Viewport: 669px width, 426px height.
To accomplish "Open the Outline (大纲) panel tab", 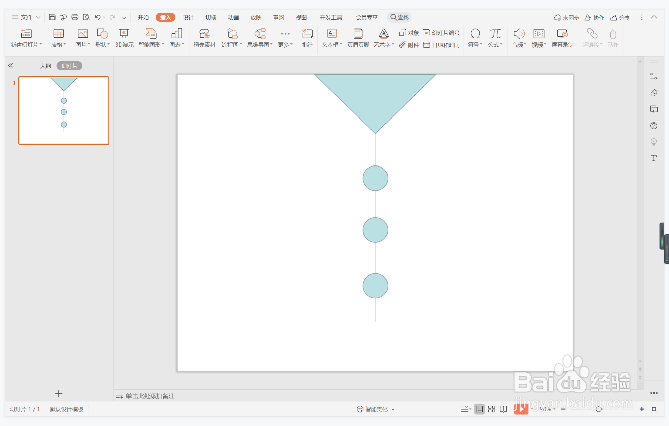I will (x=45, y=66).
